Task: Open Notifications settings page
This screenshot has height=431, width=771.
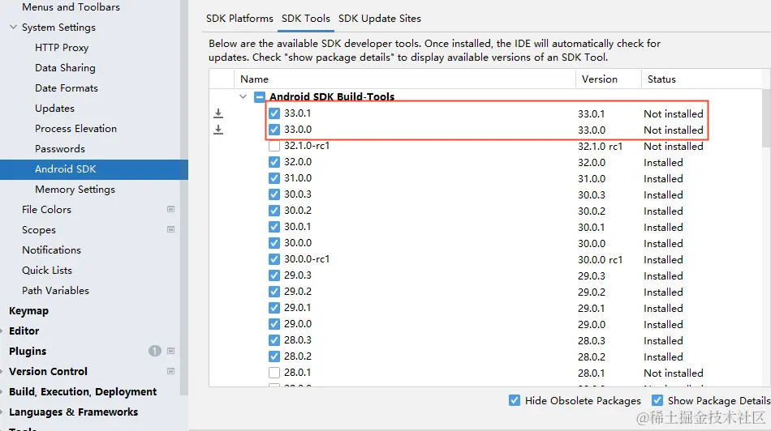Action: pyautogui.click(x=51, y=250)
